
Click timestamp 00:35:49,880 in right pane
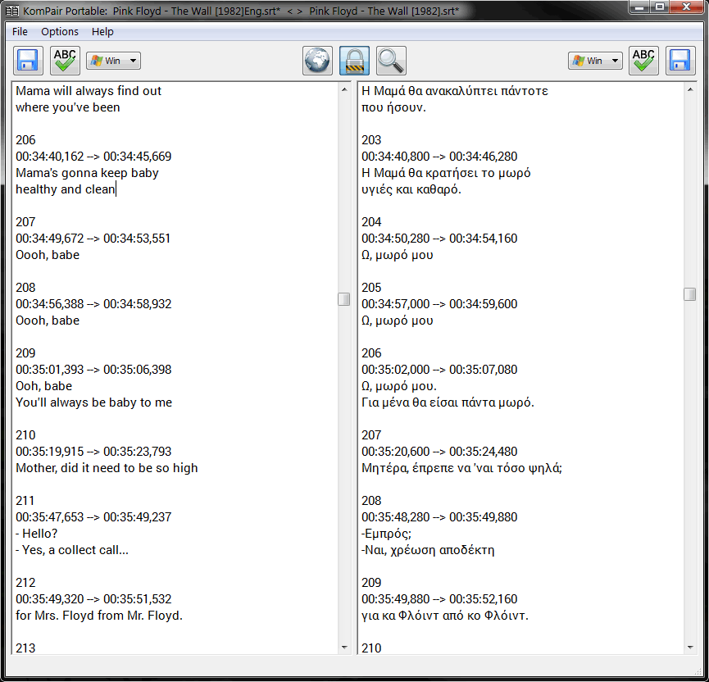pyautogui.click(x=396, y=598)
